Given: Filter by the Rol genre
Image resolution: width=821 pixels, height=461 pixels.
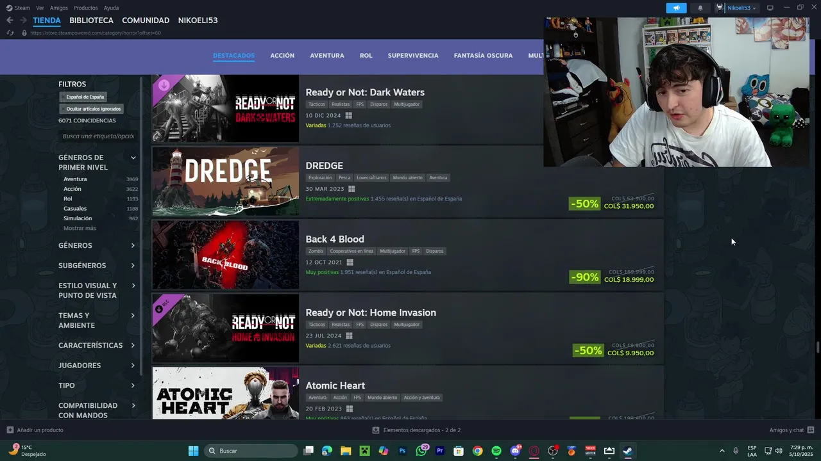Looking at the screenshot, I should (68, 198).
